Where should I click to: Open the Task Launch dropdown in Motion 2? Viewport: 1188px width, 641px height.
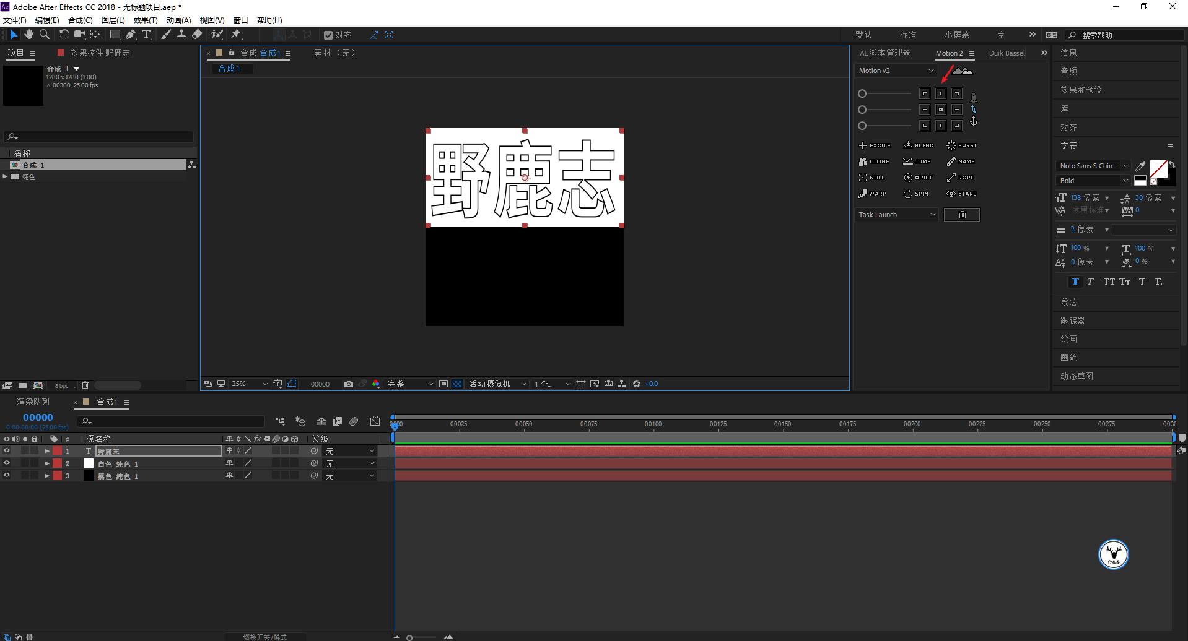pos(896,214)
